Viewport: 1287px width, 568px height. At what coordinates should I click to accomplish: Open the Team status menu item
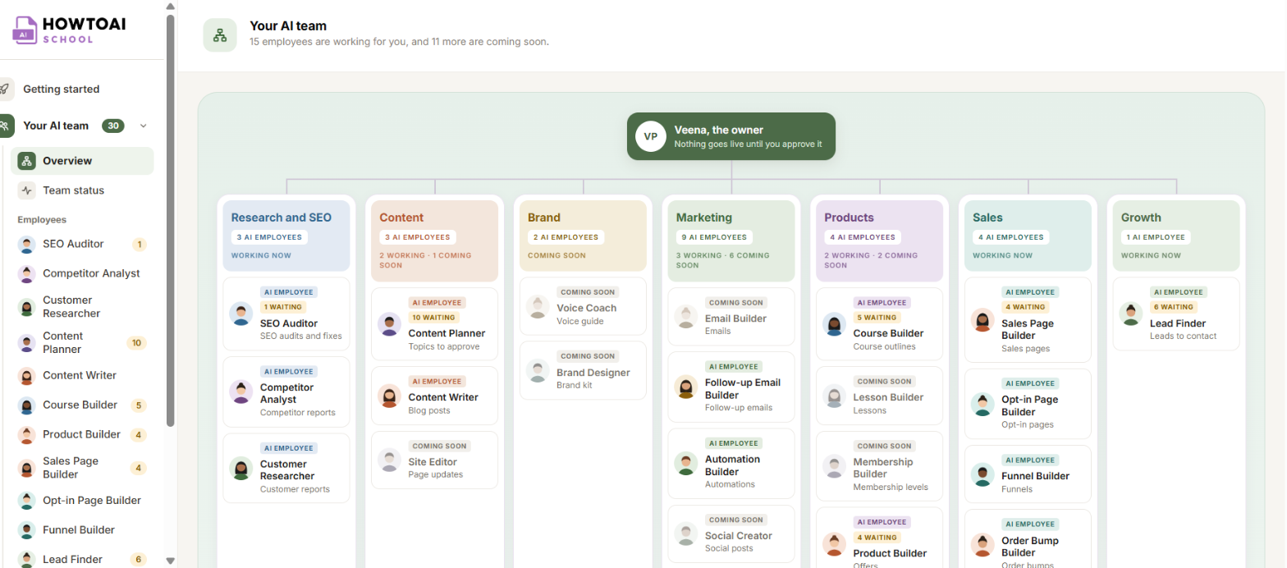82,190
